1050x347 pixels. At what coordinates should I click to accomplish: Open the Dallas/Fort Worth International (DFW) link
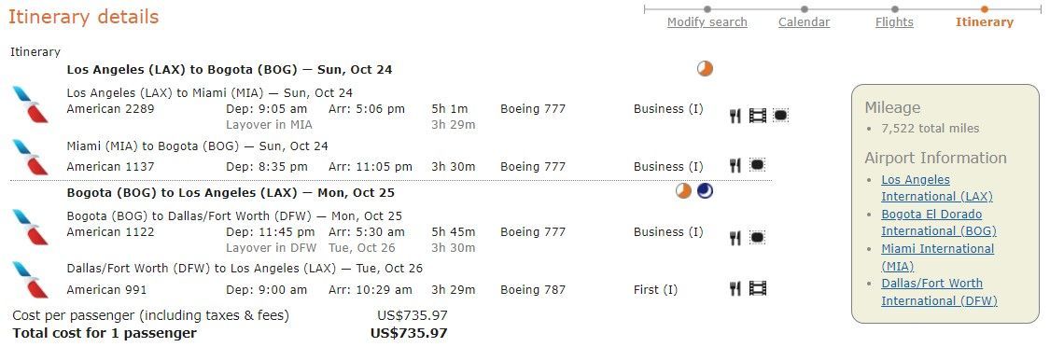(x=939, y=292)
